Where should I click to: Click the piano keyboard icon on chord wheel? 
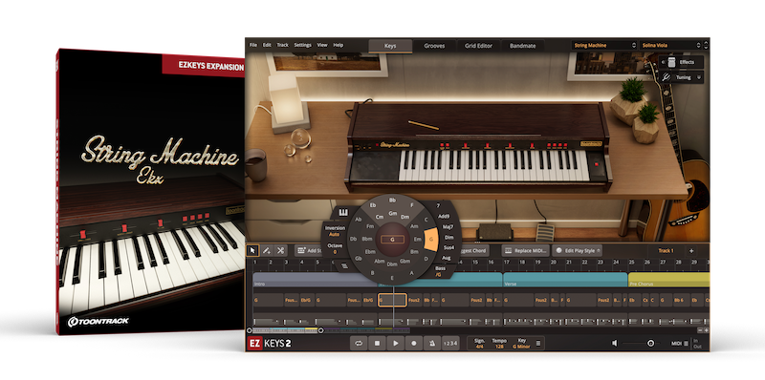[343, 213]
